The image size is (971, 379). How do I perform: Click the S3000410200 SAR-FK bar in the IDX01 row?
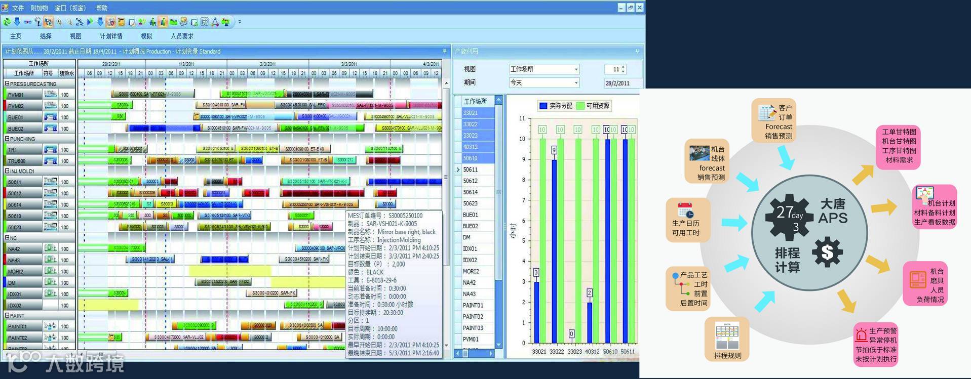point(271,293)
